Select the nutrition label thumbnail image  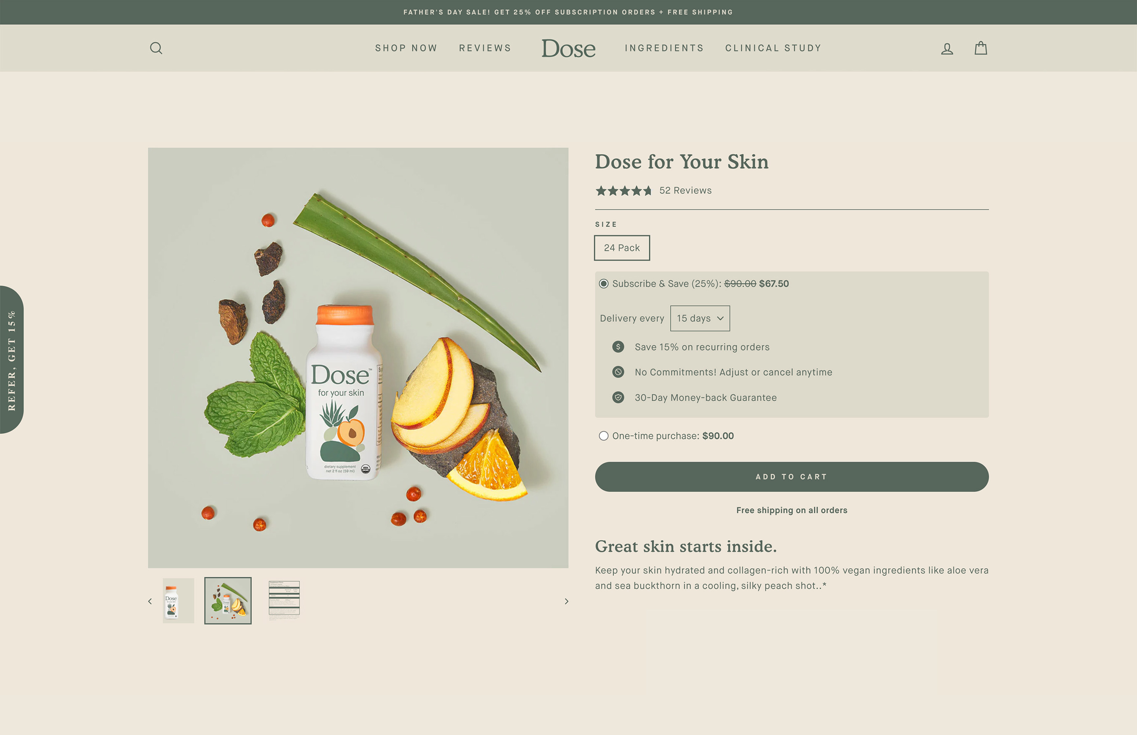tap(284, 600)
